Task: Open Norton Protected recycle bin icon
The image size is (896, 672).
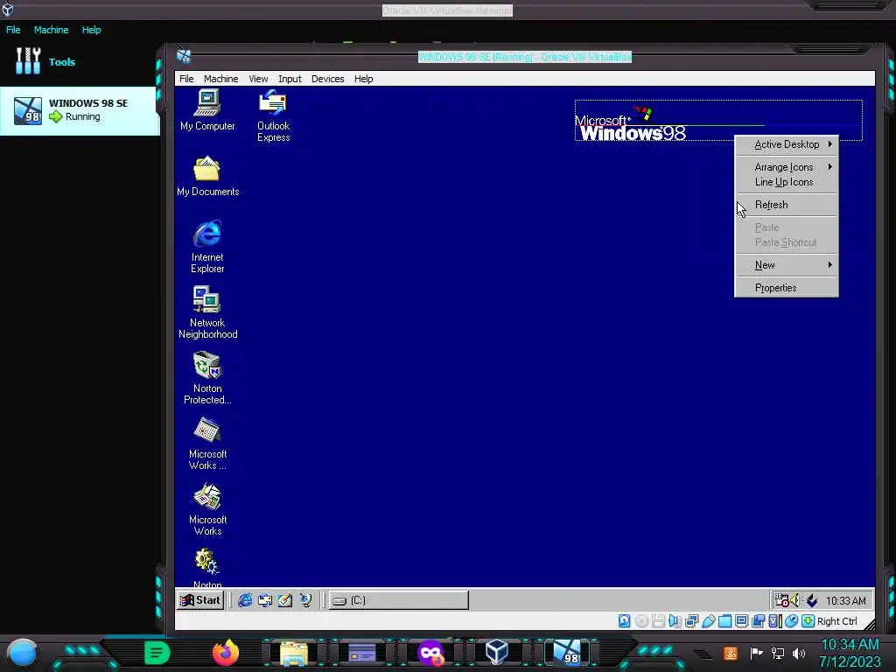Action: coord(207,378)
